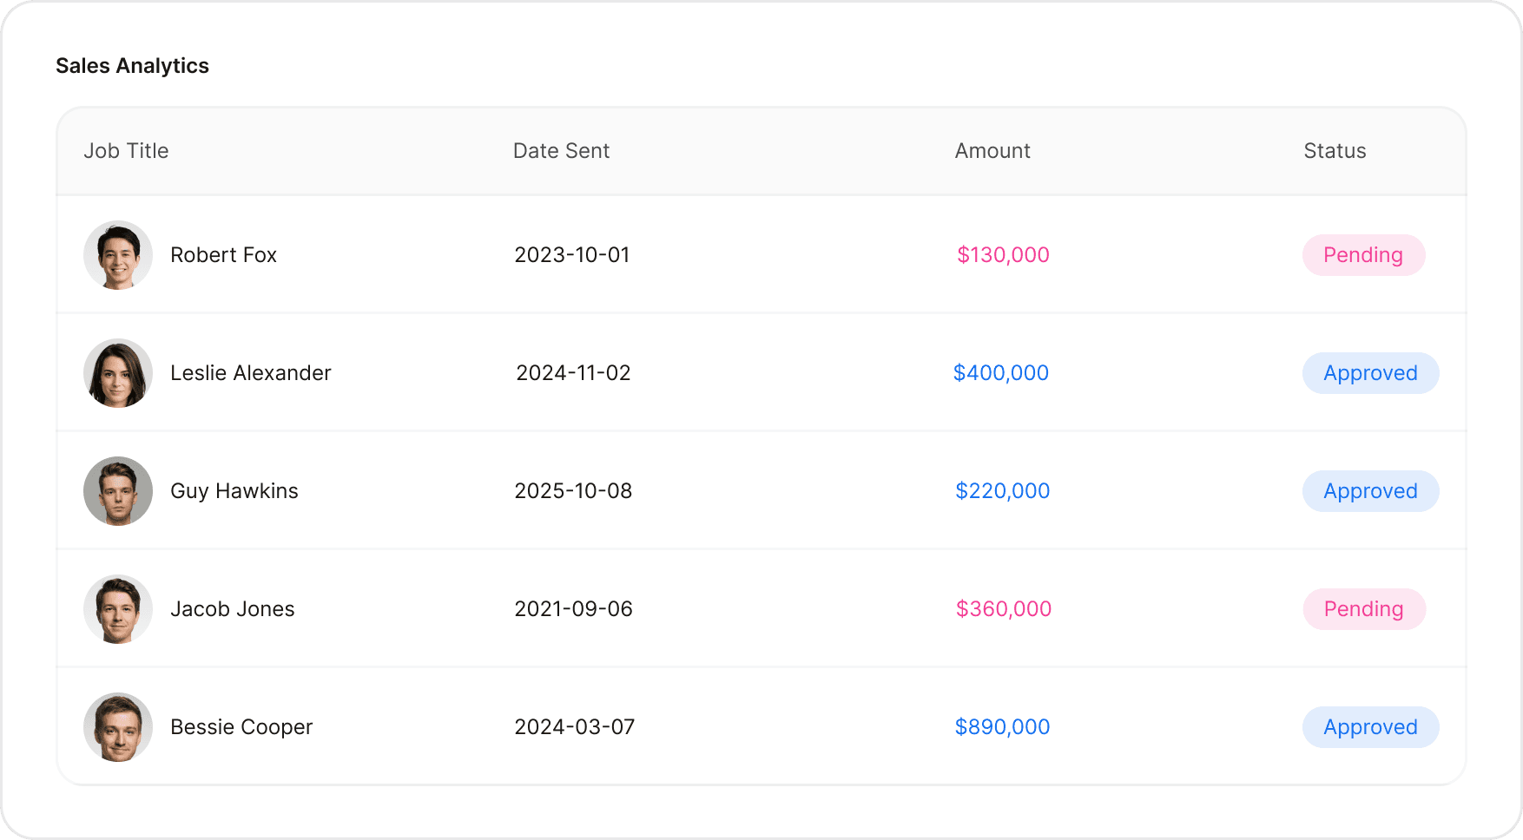This screenshot has width=1523, height=840.
Task: Click the amount $130,000
Action: point(1003,255)
